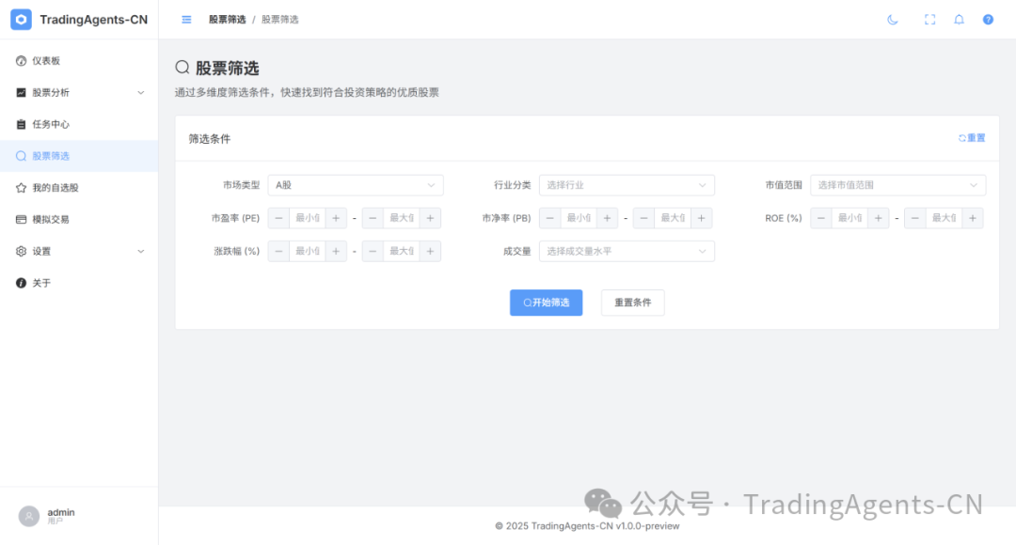1016x545 pixels.
Task: Click the admin user avatar
Action: [x=29, y=516]
